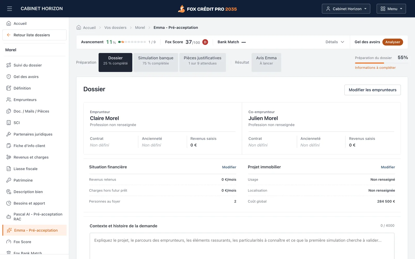Click the Description bien icon
This screenshot has height=259, width=415.
tap(9, 192)
